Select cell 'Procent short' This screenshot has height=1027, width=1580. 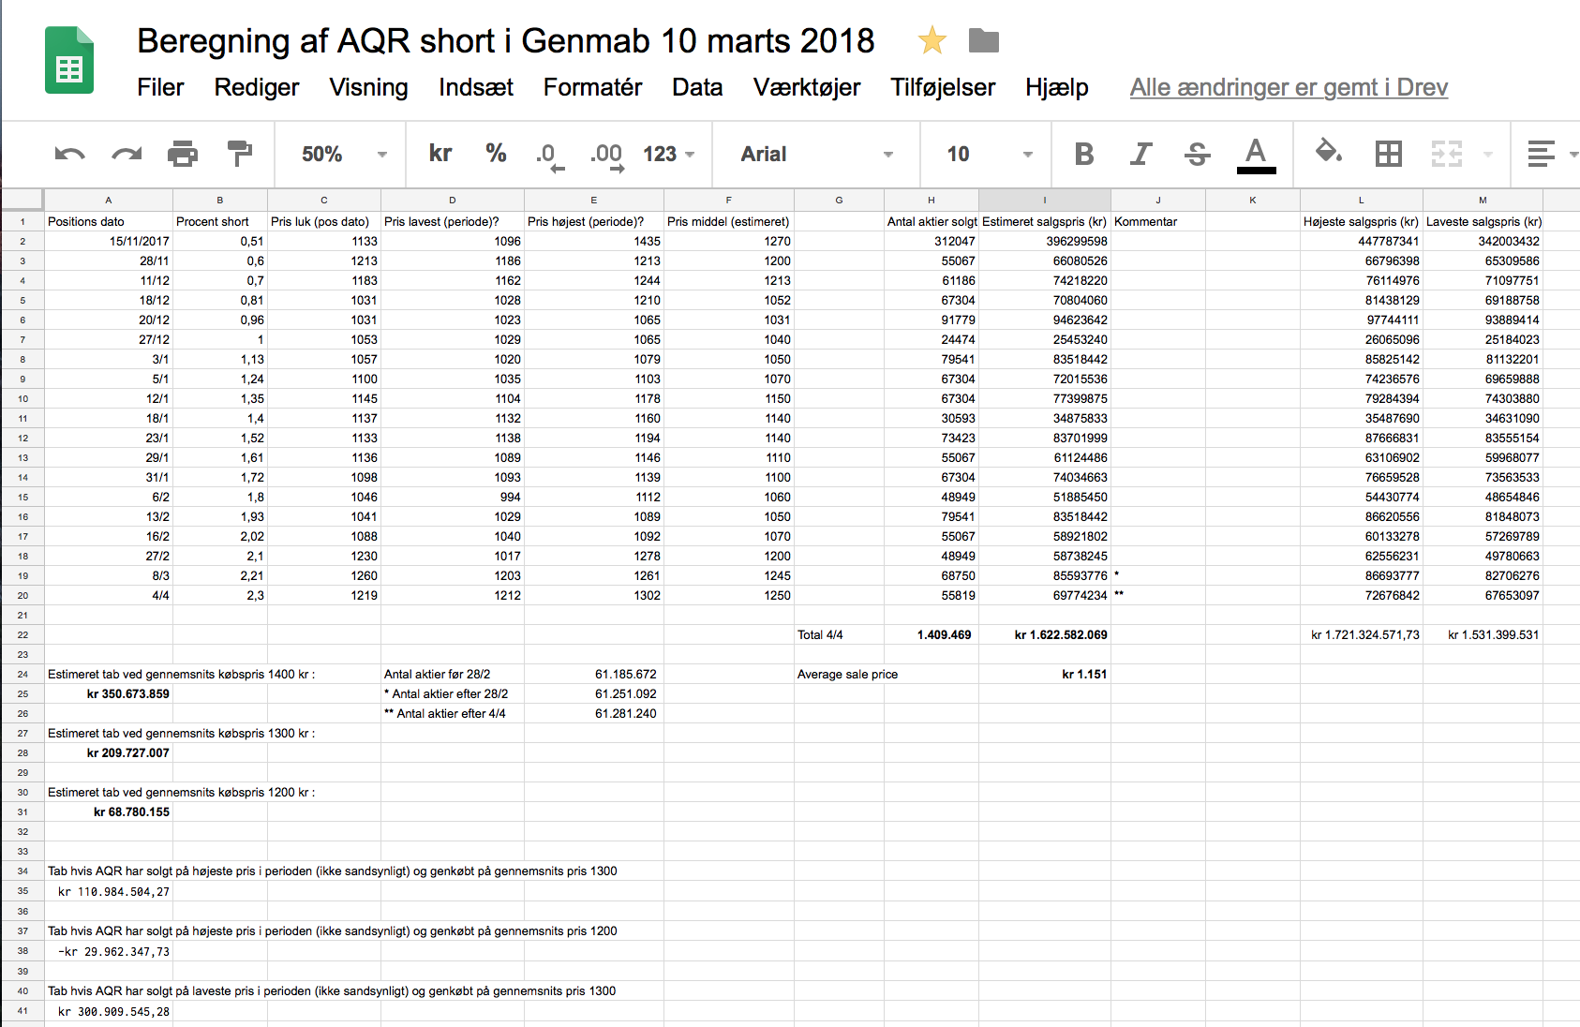(220, 221)
